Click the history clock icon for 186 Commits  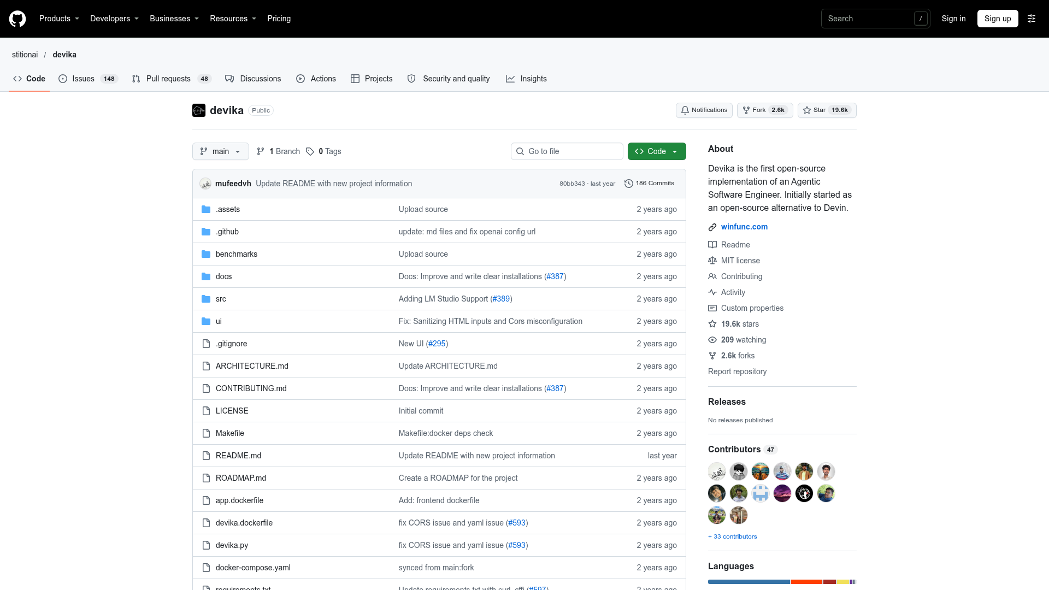pos(629,184)
